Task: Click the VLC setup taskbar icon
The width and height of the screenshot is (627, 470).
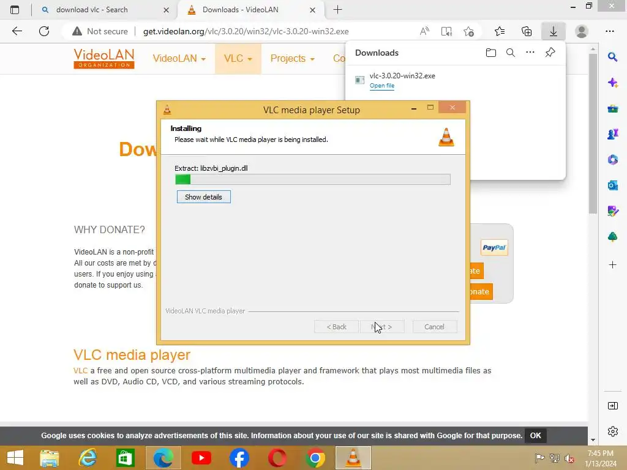Action: [353, 458]
